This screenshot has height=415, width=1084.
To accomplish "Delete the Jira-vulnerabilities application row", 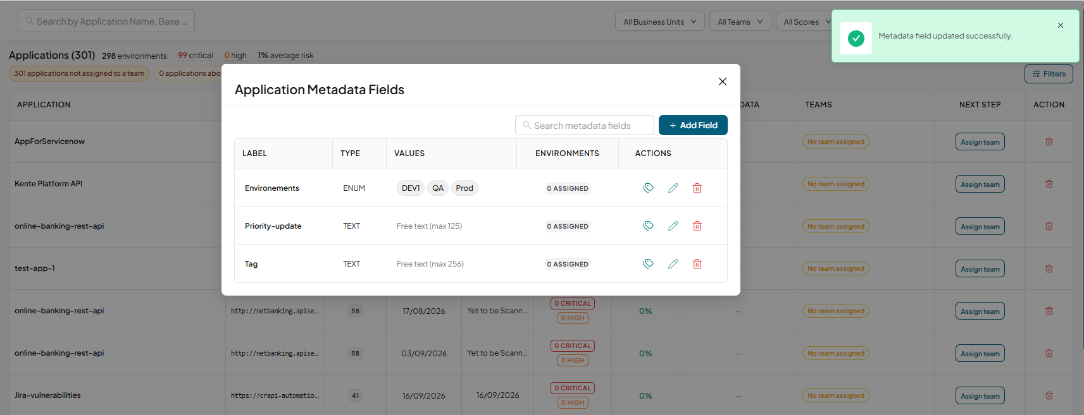I will 1049,395.
